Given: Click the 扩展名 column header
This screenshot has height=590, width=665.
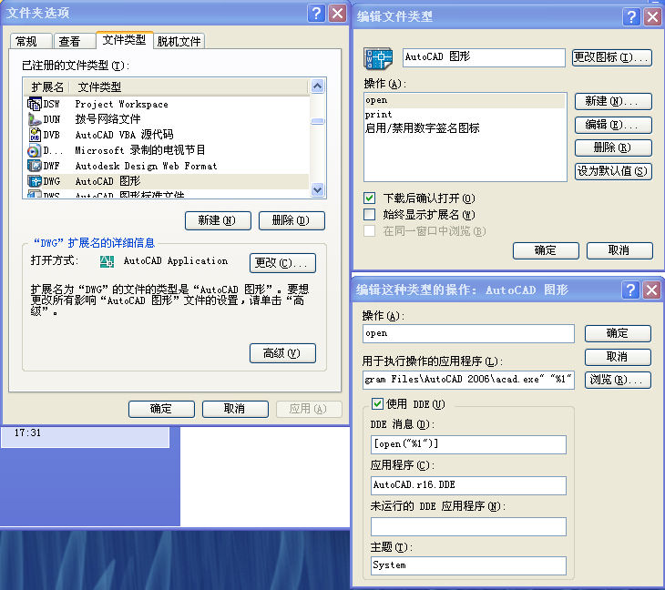Looking at the screenshot, I should point(47,87).
